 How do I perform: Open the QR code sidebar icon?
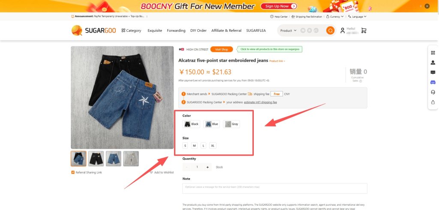[x=433, y=53]
